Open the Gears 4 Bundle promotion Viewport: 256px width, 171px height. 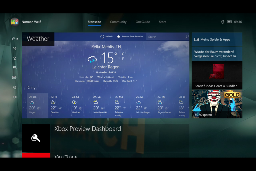[x=217, y=75]
